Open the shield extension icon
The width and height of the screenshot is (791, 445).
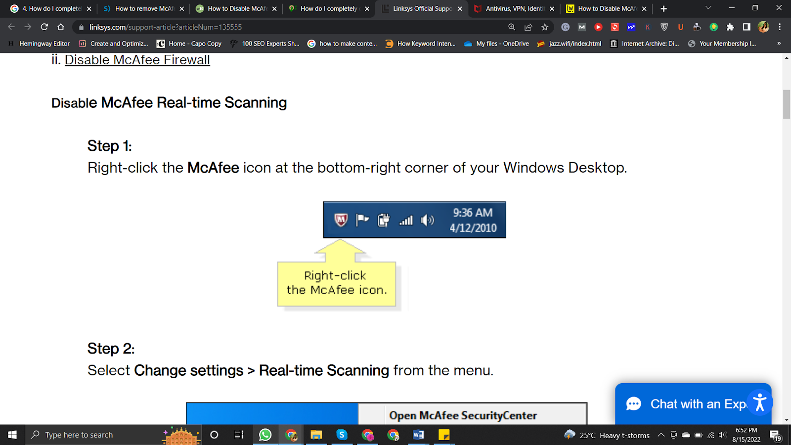pyautogui.click(x=664, y=27)
